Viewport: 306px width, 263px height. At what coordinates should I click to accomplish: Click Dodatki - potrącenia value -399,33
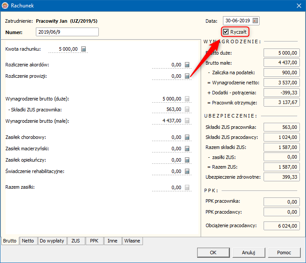pos(282,93)
